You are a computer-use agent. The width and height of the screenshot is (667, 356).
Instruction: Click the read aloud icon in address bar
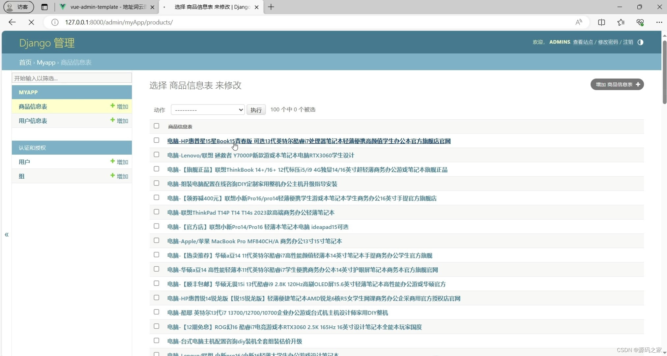coord(579,22)
